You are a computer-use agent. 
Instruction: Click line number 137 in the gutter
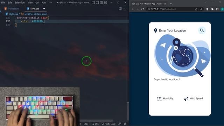[x=8, y=18]
